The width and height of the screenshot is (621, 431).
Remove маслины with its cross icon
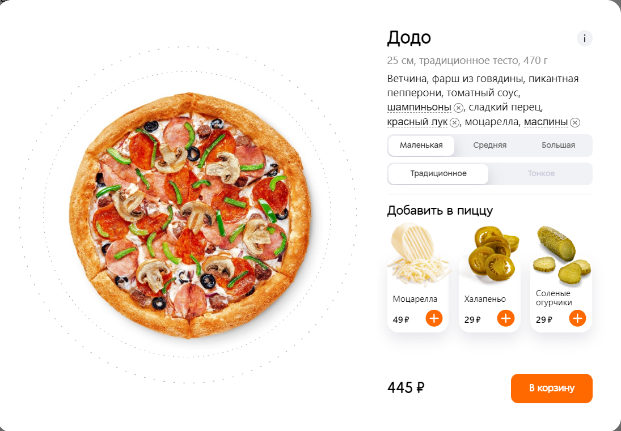click(575, 122)
